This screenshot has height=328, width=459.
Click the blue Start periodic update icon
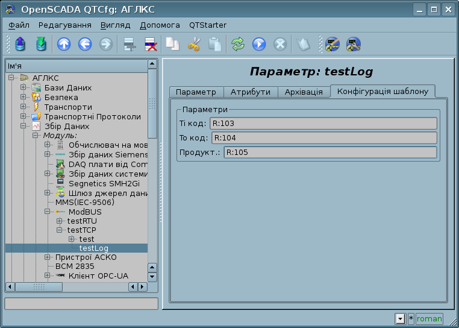(259, 44)
